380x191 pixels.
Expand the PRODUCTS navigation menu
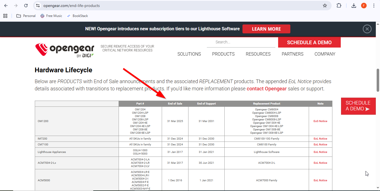223,54
